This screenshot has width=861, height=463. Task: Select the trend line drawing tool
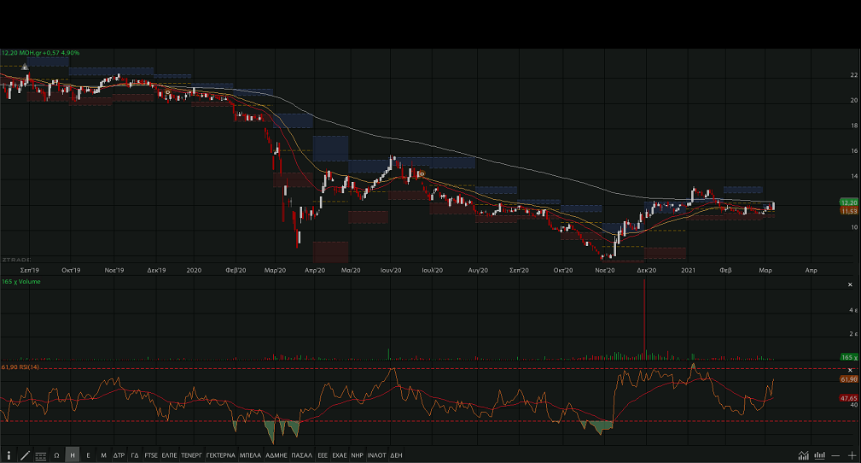coord(25,455)
